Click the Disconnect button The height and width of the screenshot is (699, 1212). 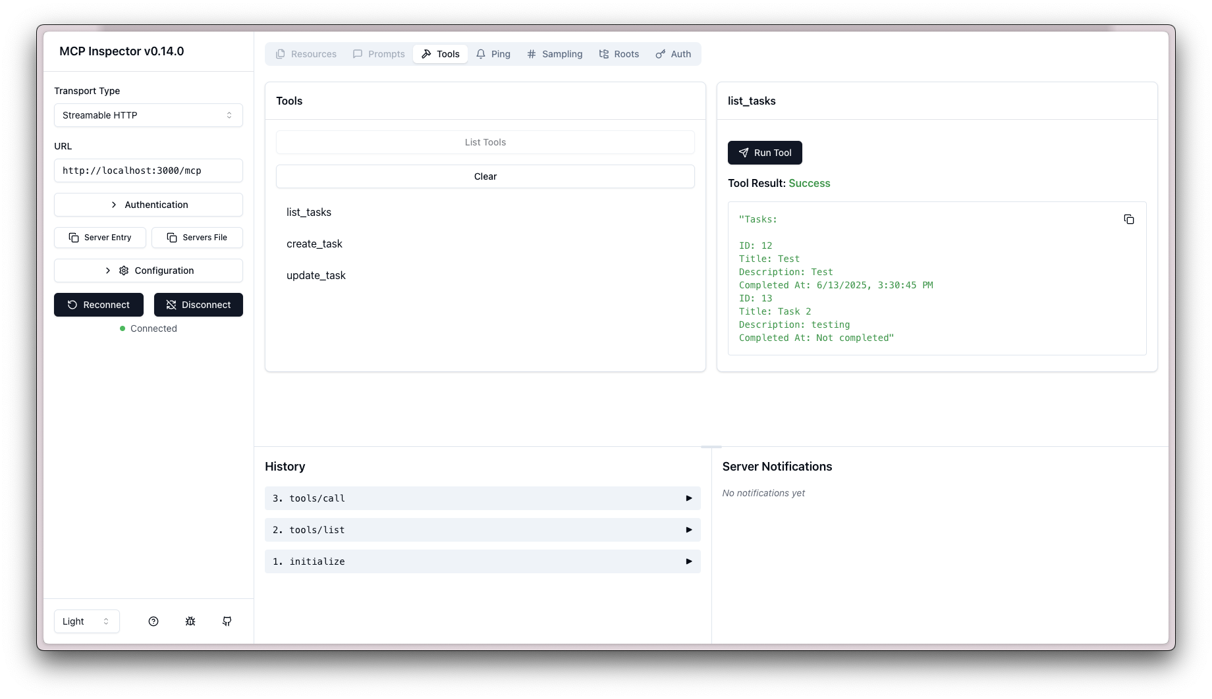pyautogui.click(x=198, y=305)
